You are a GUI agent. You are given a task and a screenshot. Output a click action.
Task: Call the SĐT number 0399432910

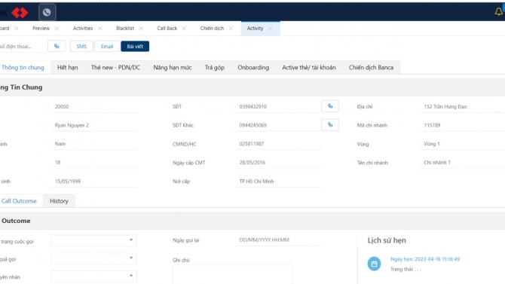(330, 106)
